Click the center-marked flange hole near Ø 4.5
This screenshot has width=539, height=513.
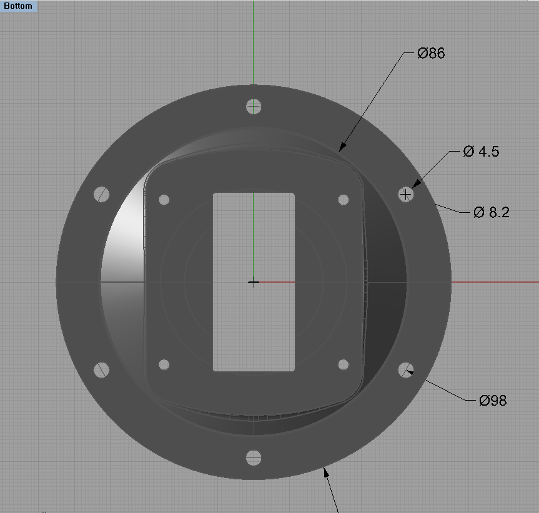click(x=405, y=195)
